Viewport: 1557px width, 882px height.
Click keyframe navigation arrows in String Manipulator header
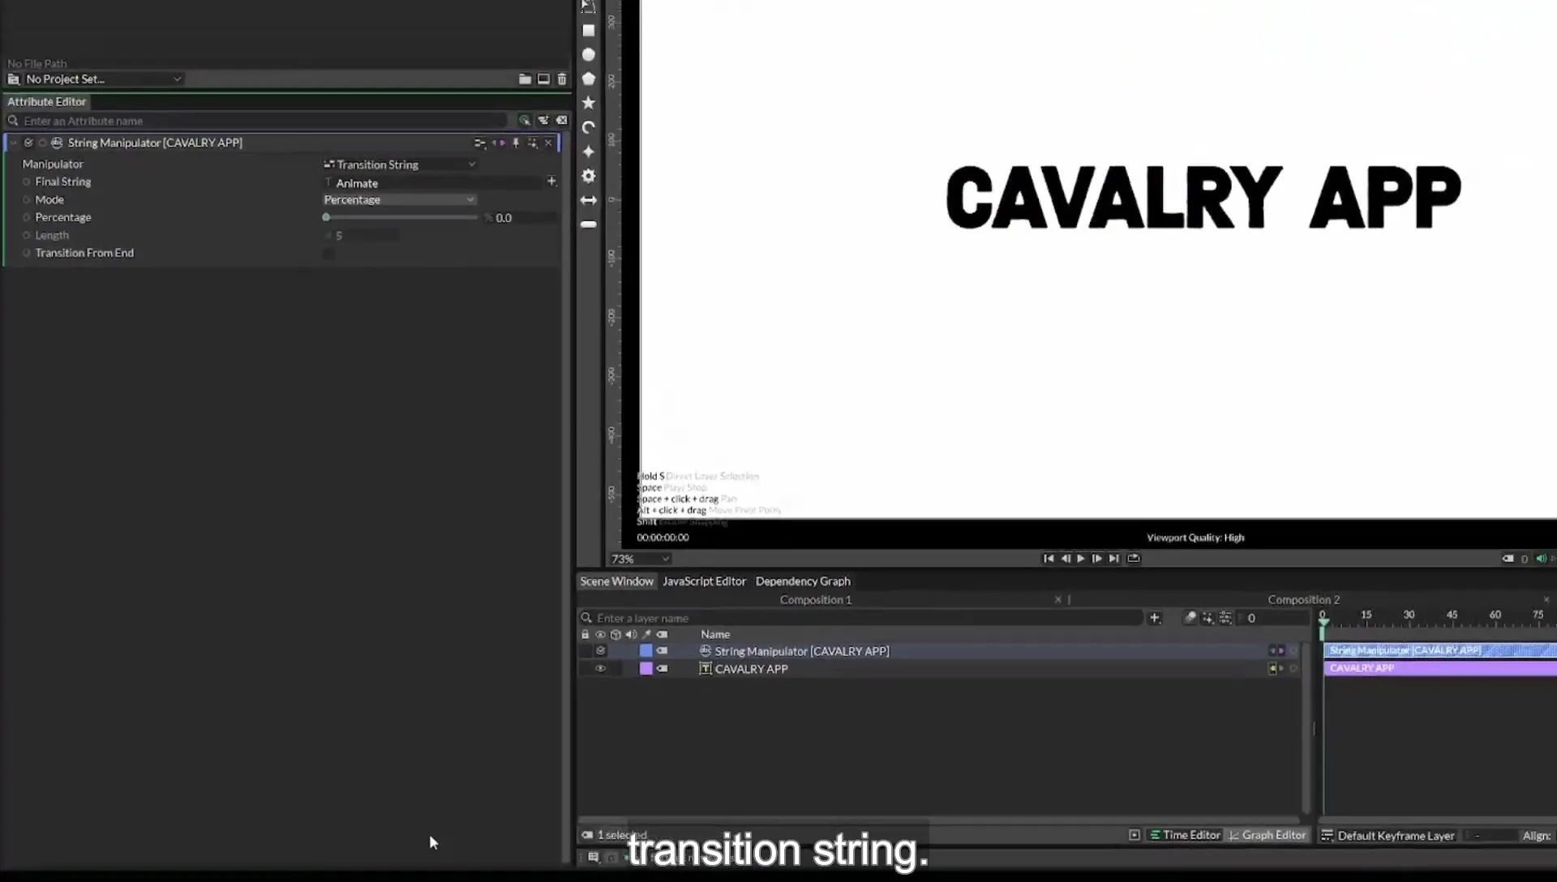tap(498, 143)
